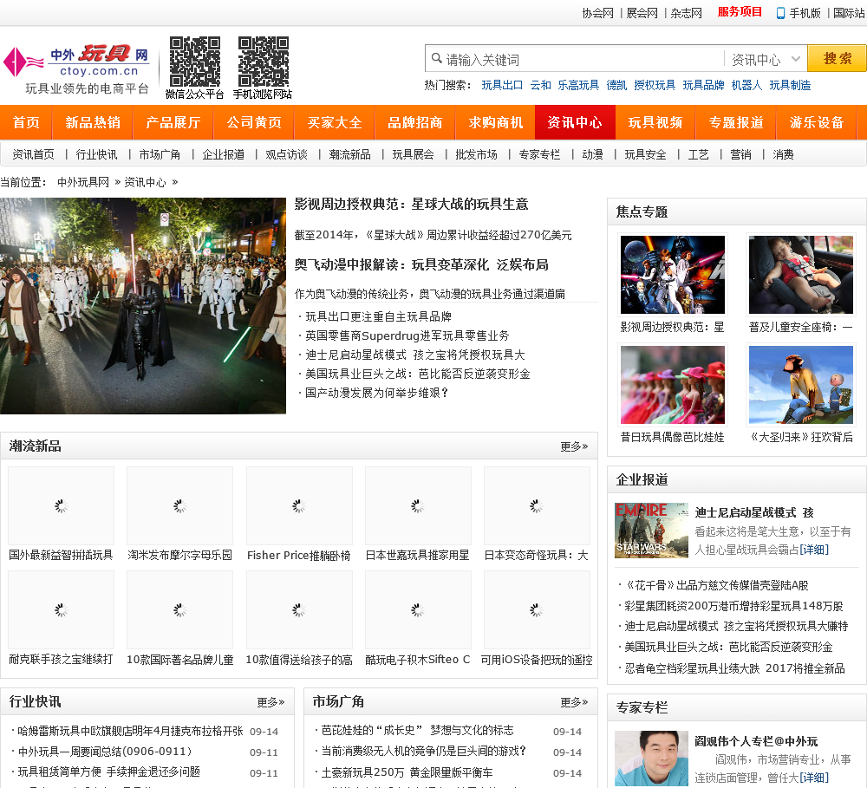
Task: Open 专题报道 nav tab
Action: pos(736,122)
